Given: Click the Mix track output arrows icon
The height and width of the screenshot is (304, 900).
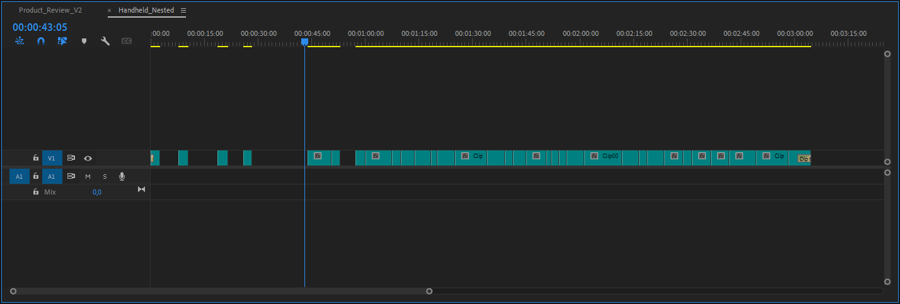Looking at the screenshot, I should [x=141, y=189].
